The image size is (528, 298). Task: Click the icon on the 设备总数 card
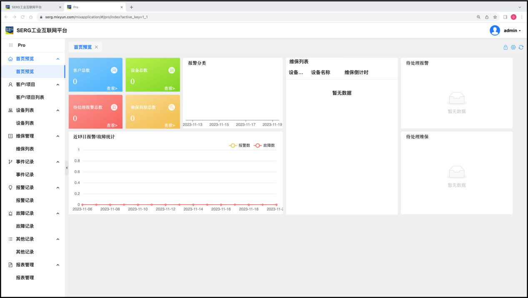(171, 70)
